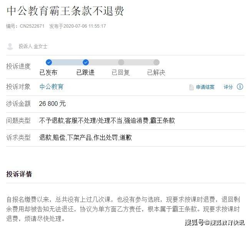Click the complainant avatar icon
250x229 pixels.
tap(10, 47)
